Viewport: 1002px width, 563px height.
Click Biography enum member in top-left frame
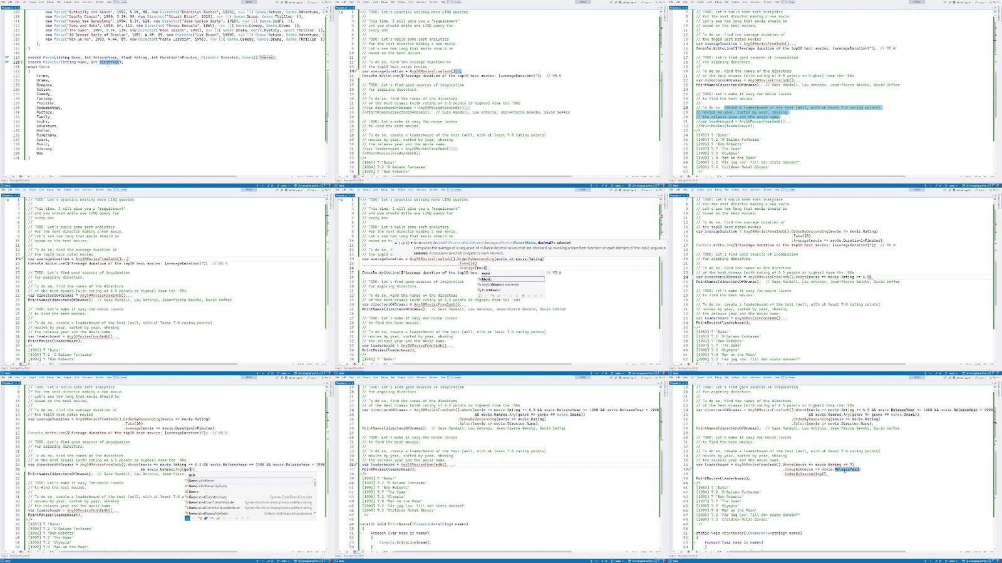point(46,135)
